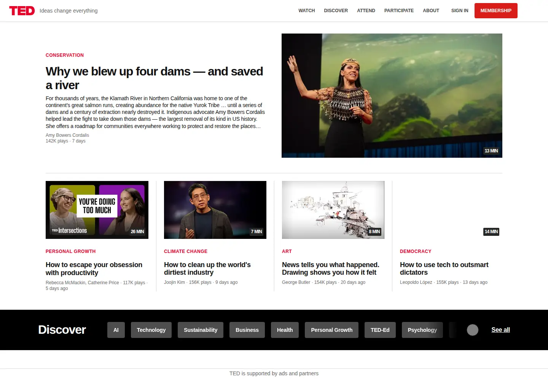The image size is (548, 381).
Task: Open the Joojin Kim talk thumbnail
Action: 215,210
